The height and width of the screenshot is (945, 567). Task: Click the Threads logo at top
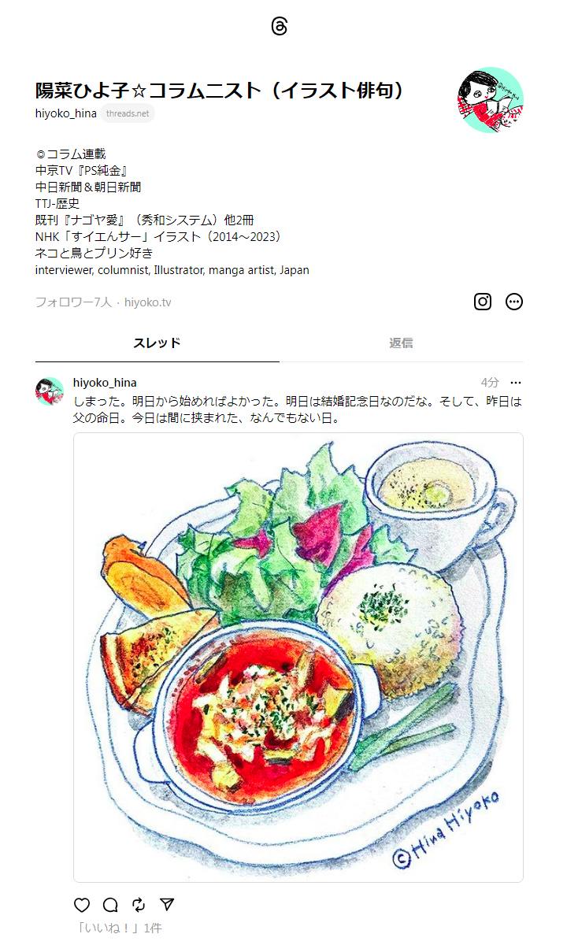[x=280, y=26]
